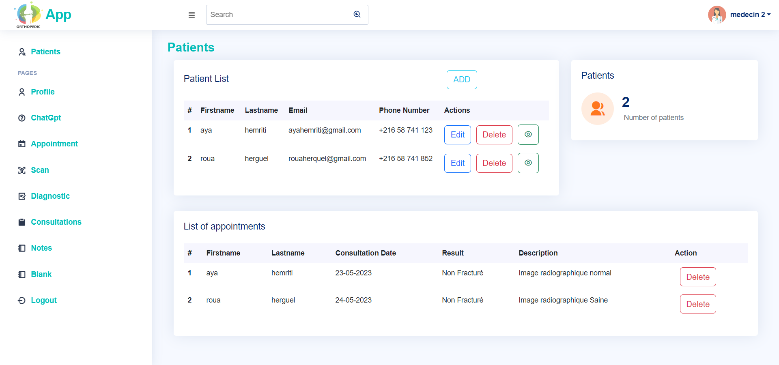Expand the medecin 2 user dropdown
779x365 pixels.
[750, 15]
